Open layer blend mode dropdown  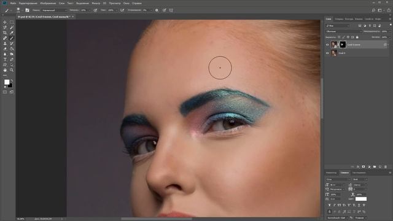[344, 31]
